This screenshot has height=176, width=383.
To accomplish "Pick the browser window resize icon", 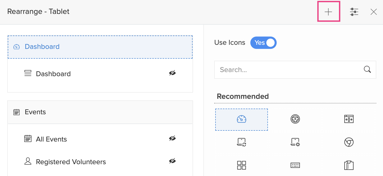I will (x=349, y=119).
